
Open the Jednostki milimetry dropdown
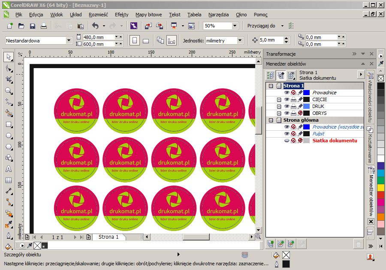(x=240, y=41)
